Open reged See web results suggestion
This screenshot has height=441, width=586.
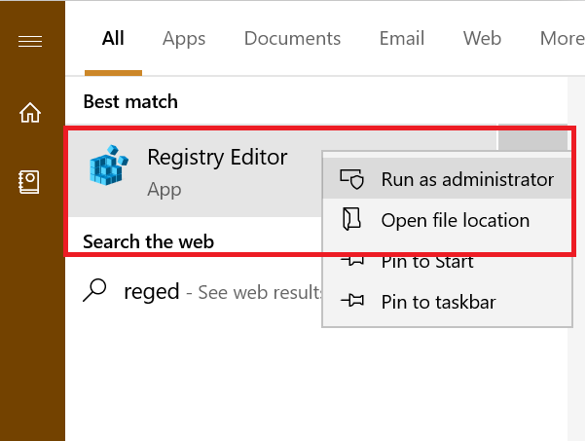pos(201,291)
